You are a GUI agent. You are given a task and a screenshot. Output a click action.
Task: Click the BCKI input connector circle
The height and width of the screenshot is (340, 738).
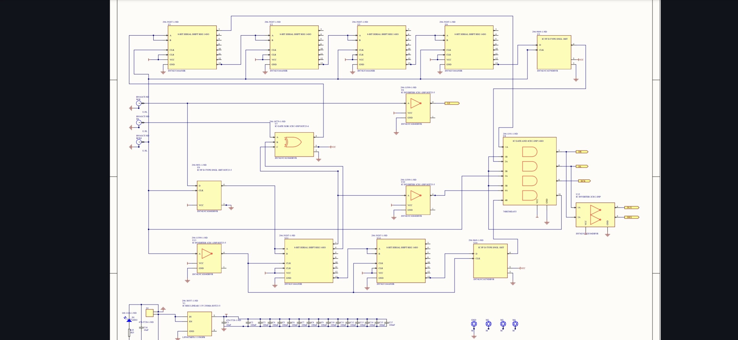pos(139,142)
